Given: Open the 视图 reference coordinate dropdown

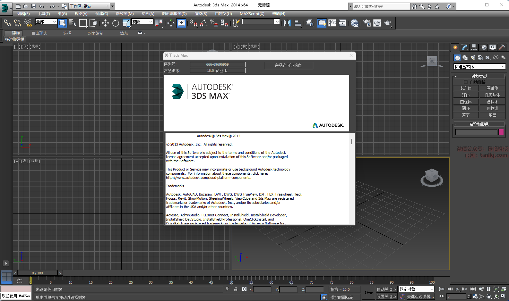Looking at the screenshot, I should point(142,22).
